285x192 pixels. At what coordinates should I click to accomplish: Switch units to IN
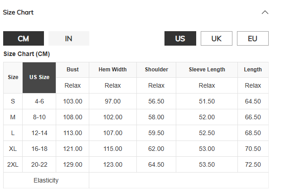pyautogui.click(x=68, y=39)
